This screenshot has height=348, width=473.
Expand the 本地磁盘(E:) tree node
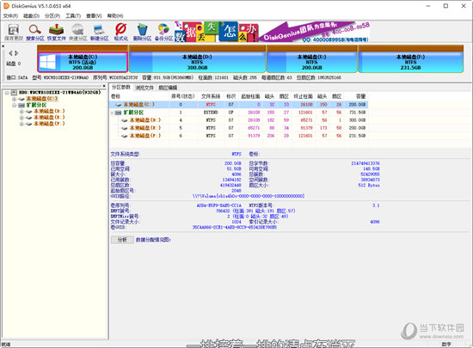coord(21,118)
